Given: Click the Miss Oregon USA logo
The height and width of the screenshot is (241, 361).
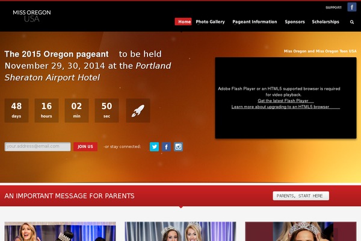Looking at the screenshot, I should pyautogui.click(x=32, y=16).
